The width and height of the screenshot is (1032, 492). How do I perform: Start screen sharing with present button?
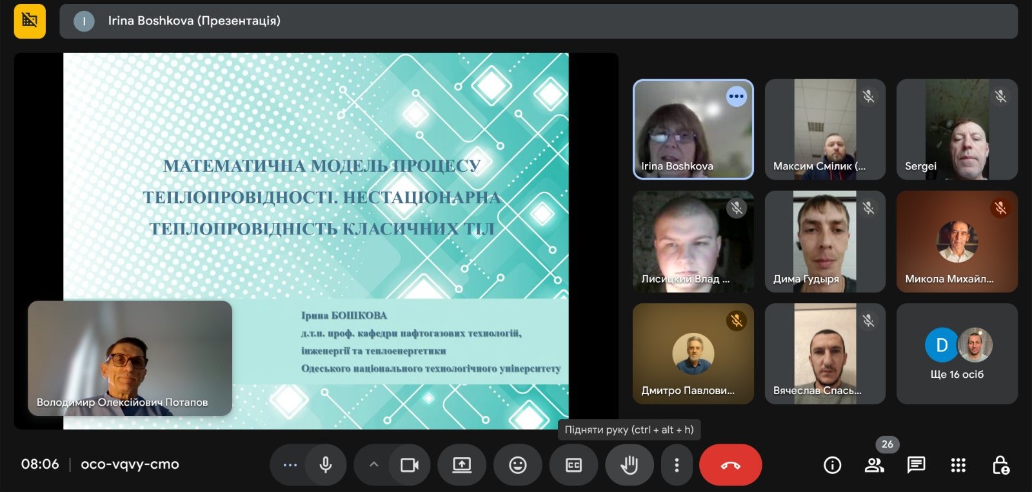point(462,465)
